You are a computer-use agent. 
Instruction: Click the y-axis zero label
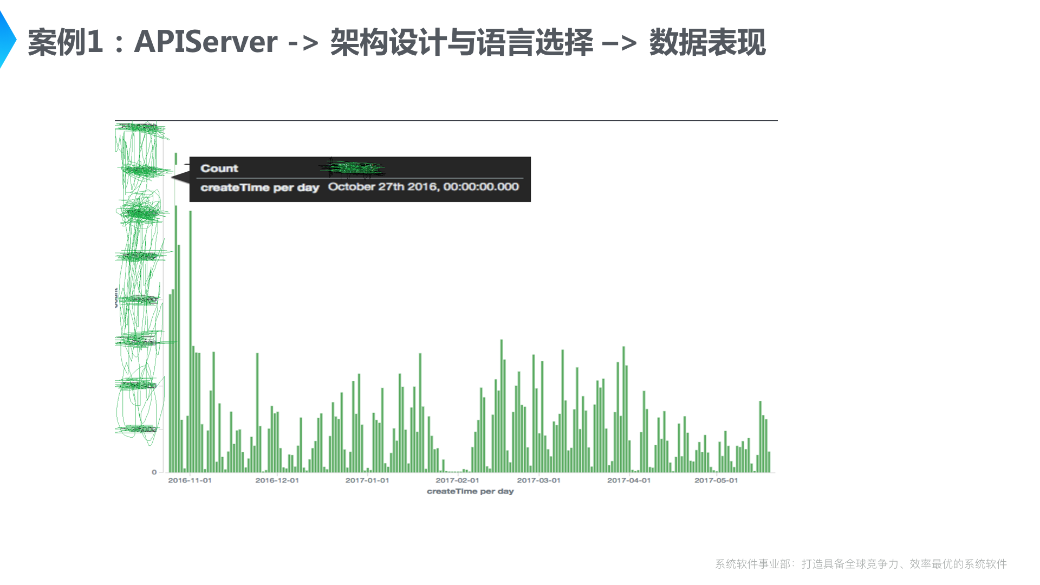point(154,472)
